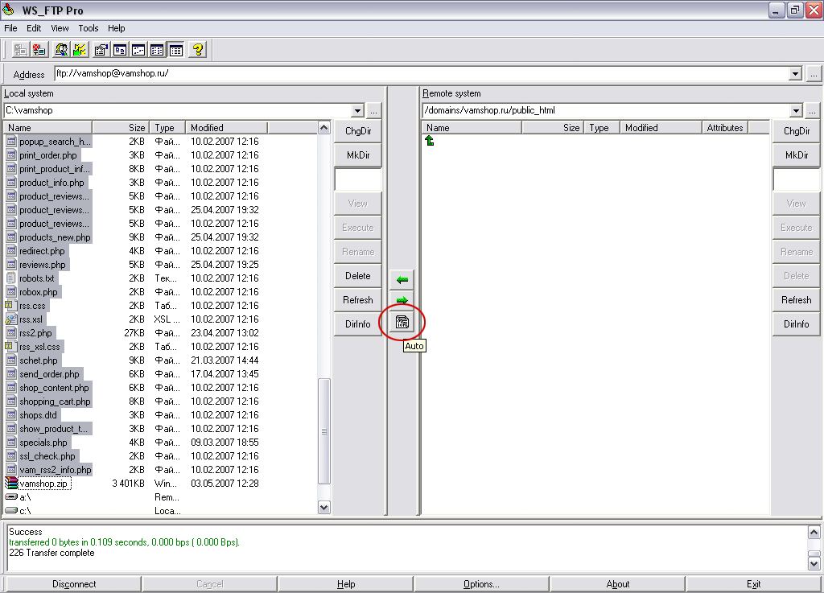The width and height of the screenshot is (824, 593).
Task: Click remote Refresh button
Action: [796, 300]
